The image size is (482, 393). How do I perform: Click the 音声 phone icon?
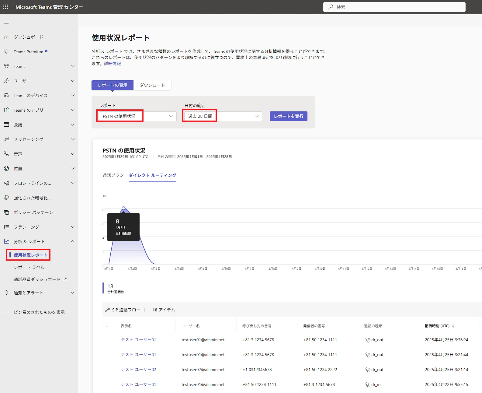pos(6,154)
